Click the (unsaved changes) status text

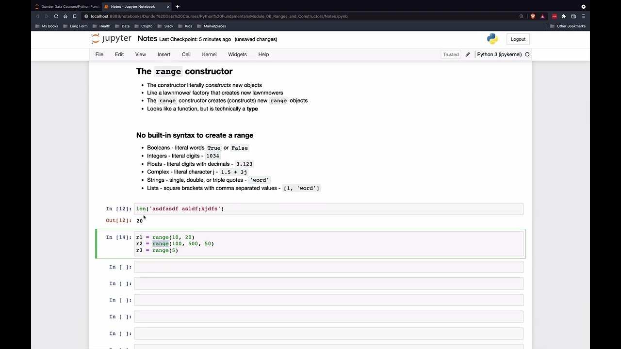click(x=256, y=39)
